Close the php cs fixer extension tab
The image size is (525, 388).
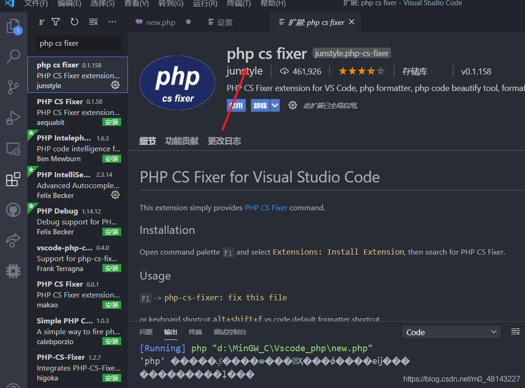pos(351,22)
